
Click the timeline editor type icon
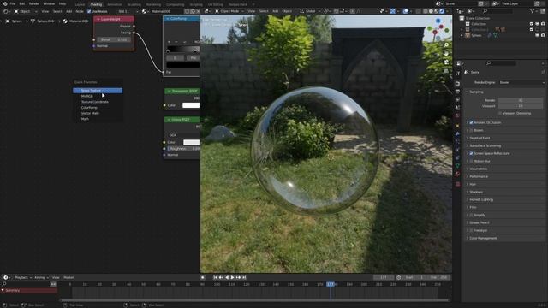pos(6,277)
